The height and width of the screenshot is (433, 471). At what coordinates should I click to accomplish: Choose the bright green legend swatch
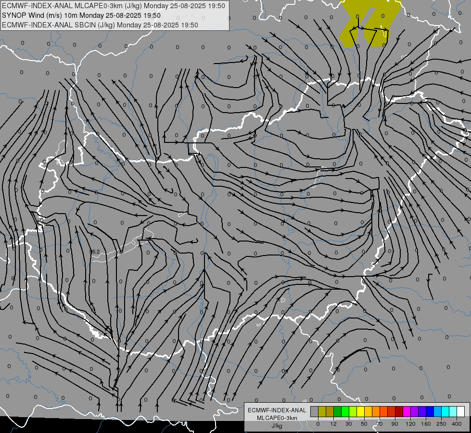tap(345, 412)
